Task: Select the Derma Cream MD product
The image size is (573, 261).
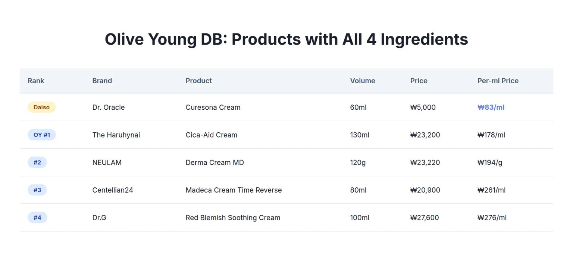Action: point(215,162)
